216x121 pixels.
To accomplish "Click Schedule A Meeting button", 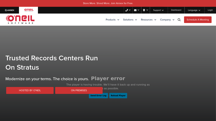I will (198, 20).
